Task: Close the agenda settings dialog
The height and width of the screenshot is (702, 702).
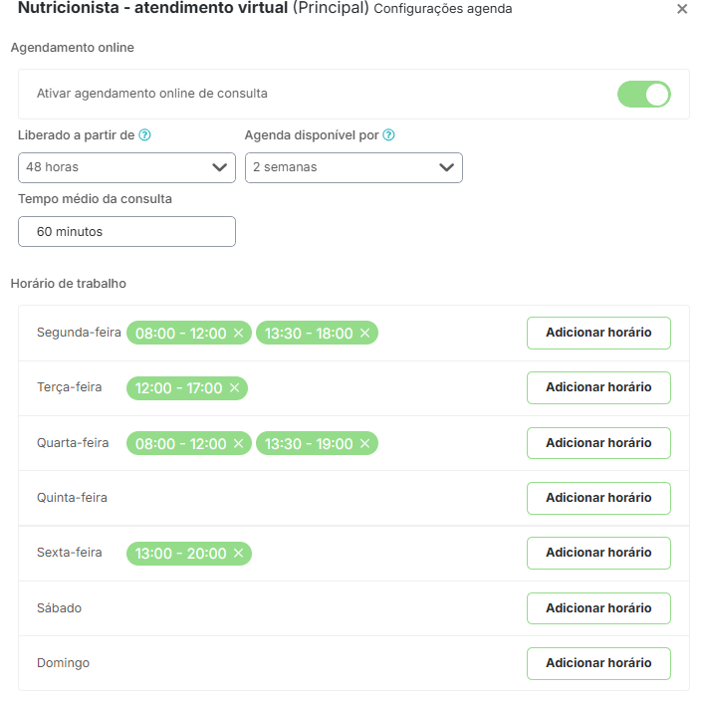Action: pyautogui.click(x=682, y=9)
